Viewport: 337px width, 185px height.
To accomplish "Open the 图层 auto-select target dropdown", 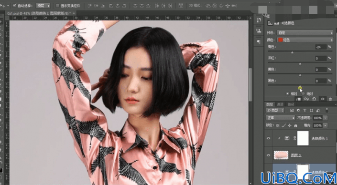I will pyautogui.click(x=43, y=6).
